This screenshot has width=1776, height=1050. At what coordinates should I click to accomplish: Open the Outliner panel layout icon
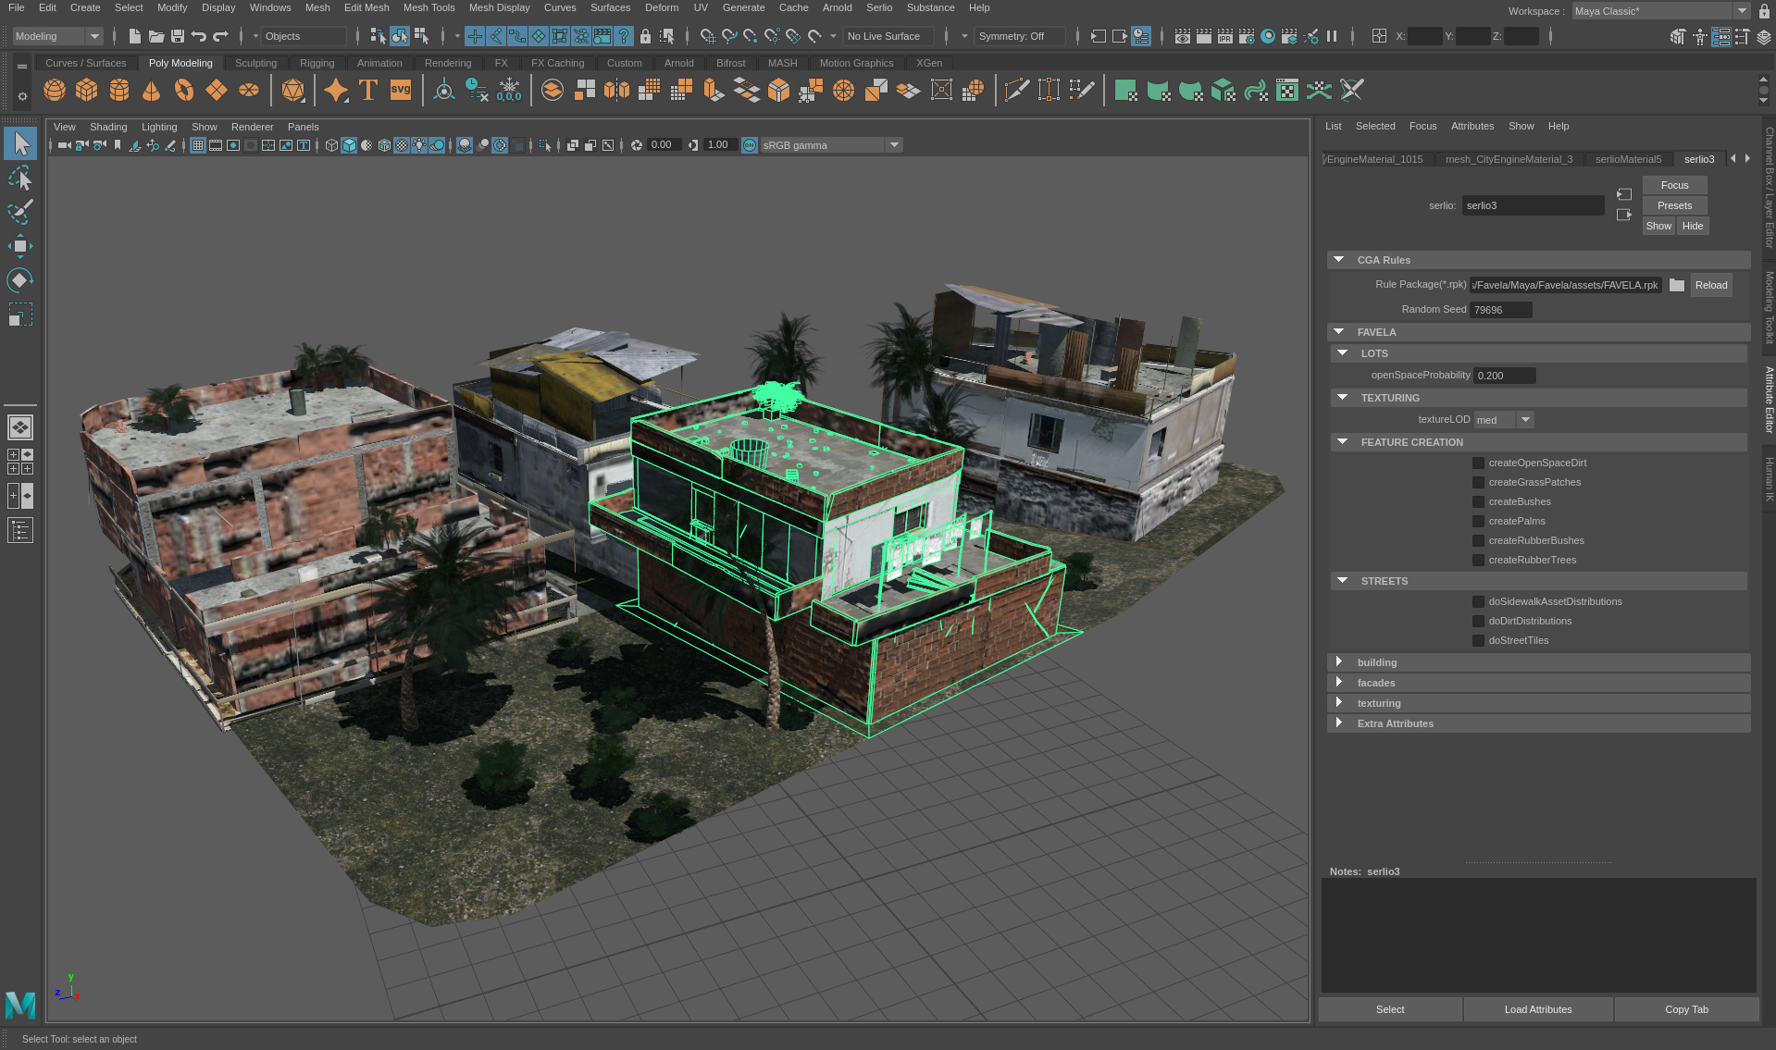(20, 530)
